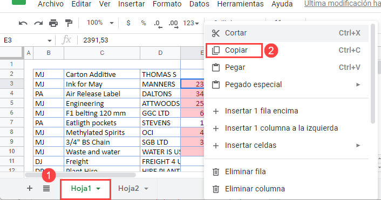Choose Eliminar fila from the context menu
This screenshot has width=381, height=200.
point(287,172)
